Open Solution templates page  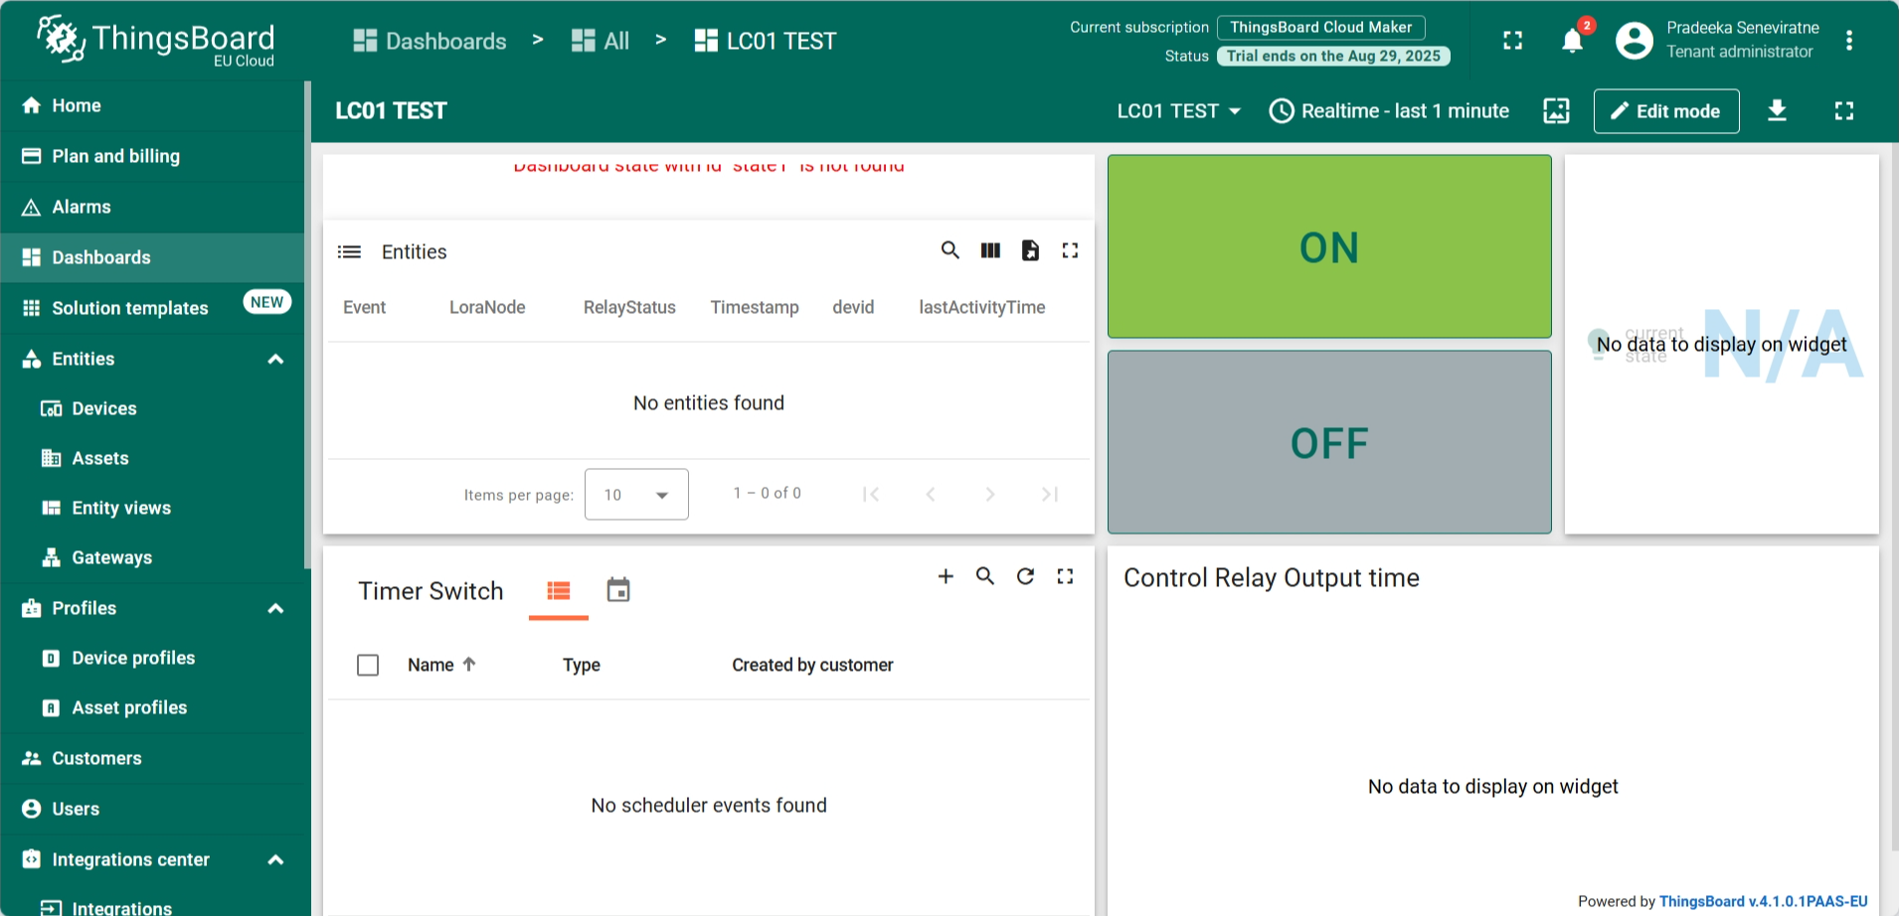[x=152, y=308]
